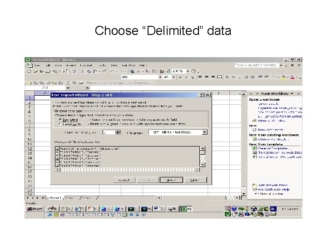Click the Blank Workbook link
The width and height of the screenshot is (327, 245).
click(x=271, y=130)
